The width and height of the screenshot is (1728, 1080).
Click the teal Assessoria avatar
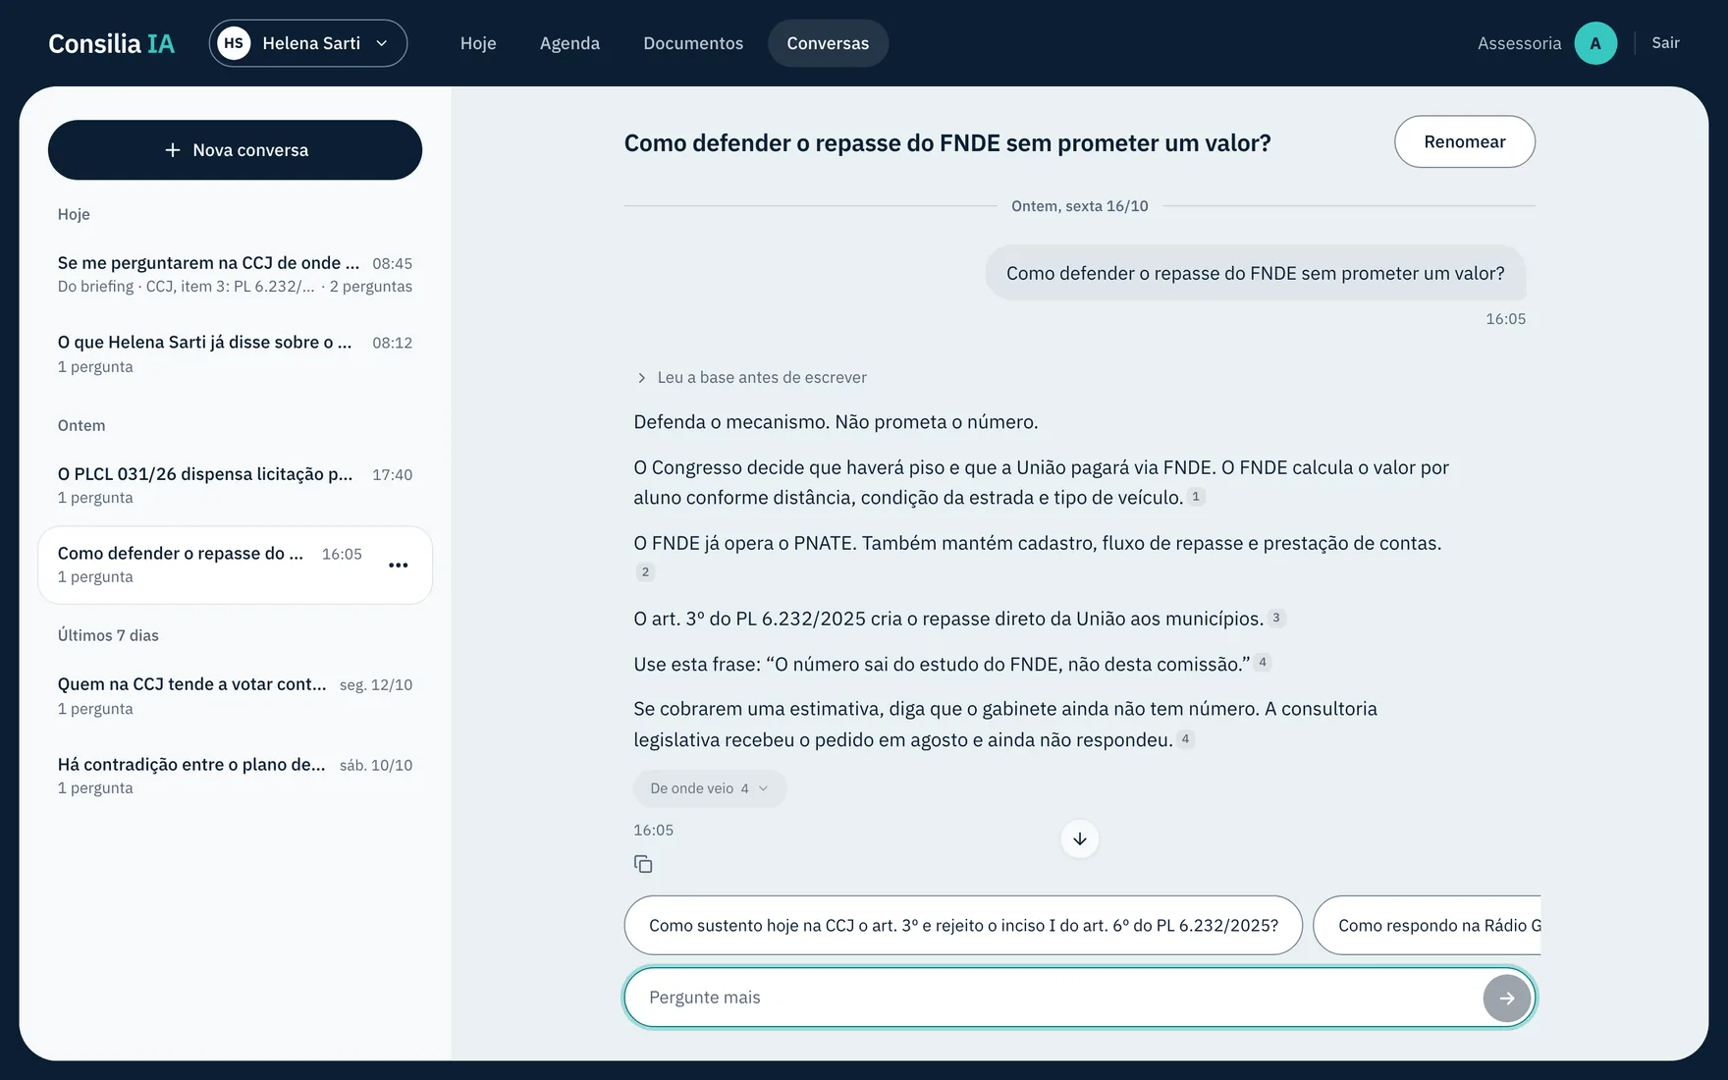click(x=1594, y=43)
